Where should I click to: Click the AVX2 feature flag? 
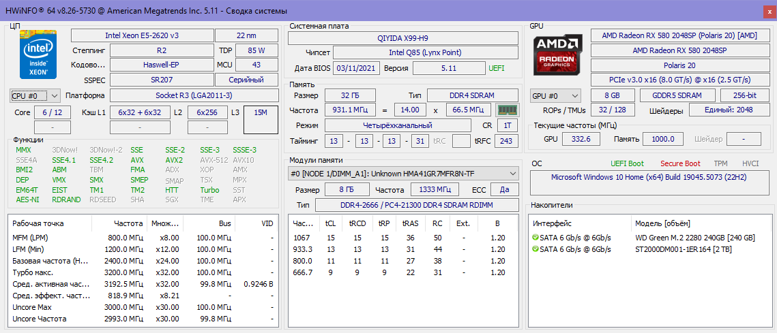tap(174, 160)
